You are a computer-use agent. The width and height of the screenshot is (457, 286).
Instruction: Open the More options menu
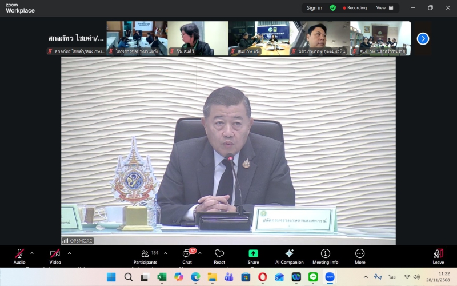360,255
